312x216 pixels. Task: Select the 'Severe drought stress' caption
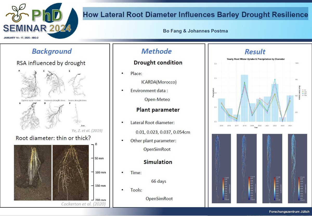pos(77,100)
